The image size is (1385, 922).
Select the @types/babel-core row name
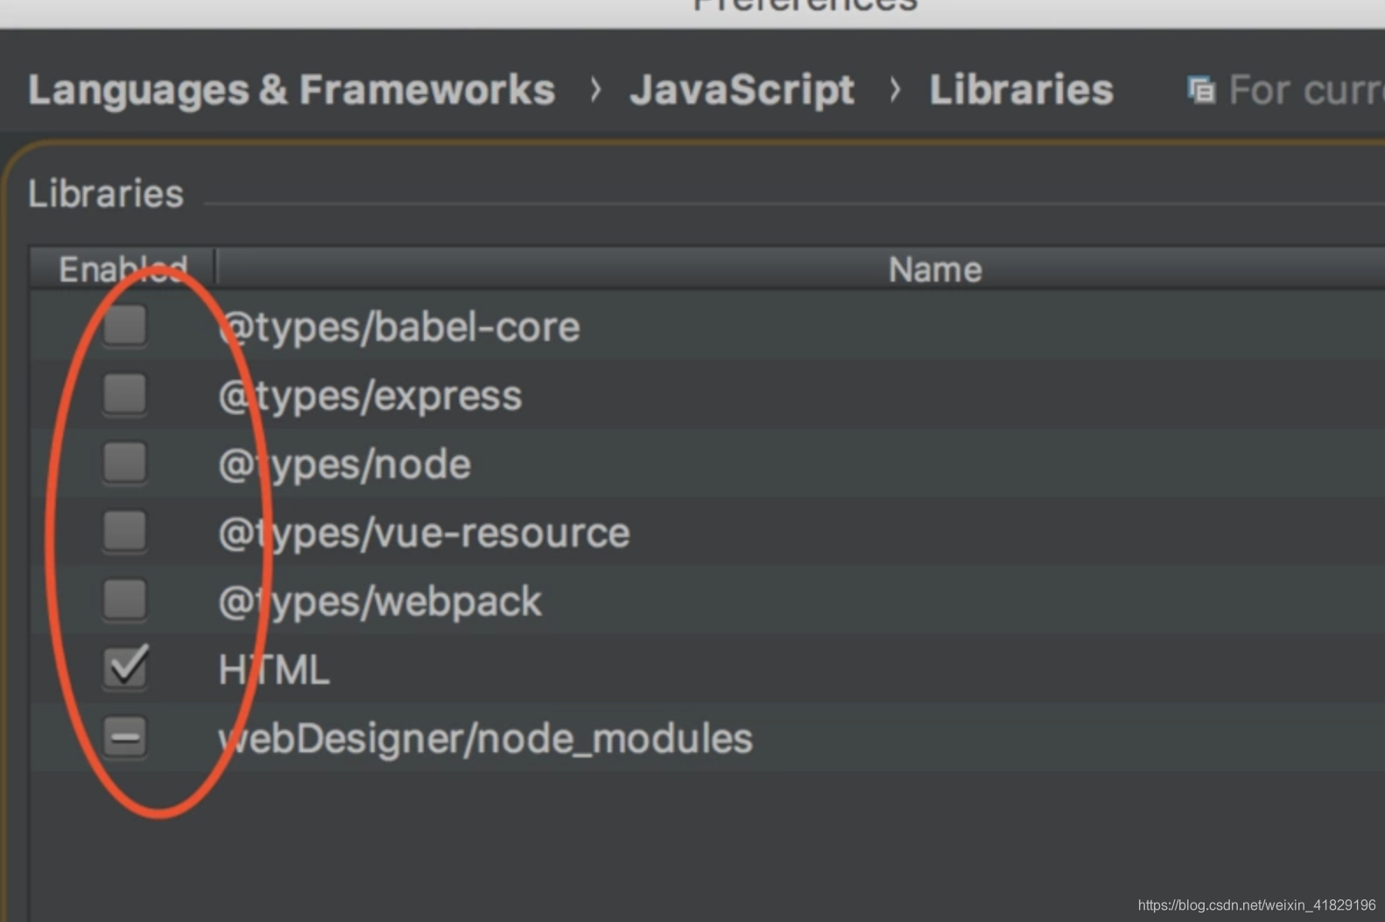(398, 327)
